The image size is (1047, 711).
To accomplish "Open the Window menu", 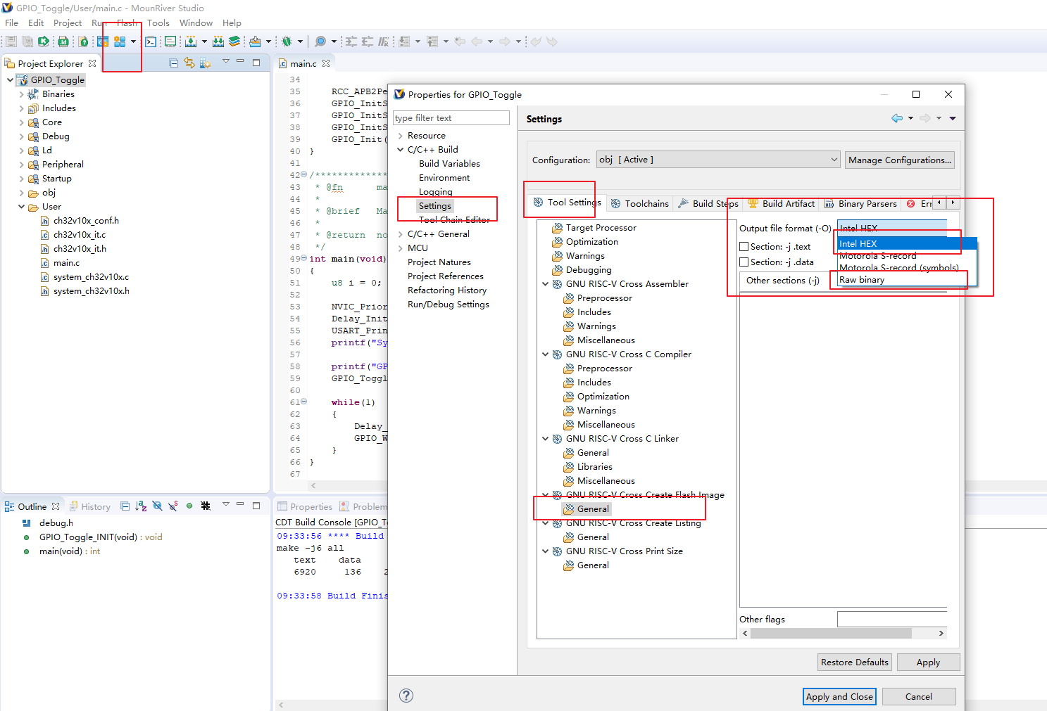I will (196, 23).
